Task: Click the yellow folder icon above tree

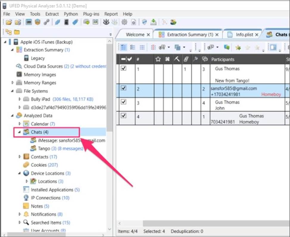Action: click(x=17, y=32)
